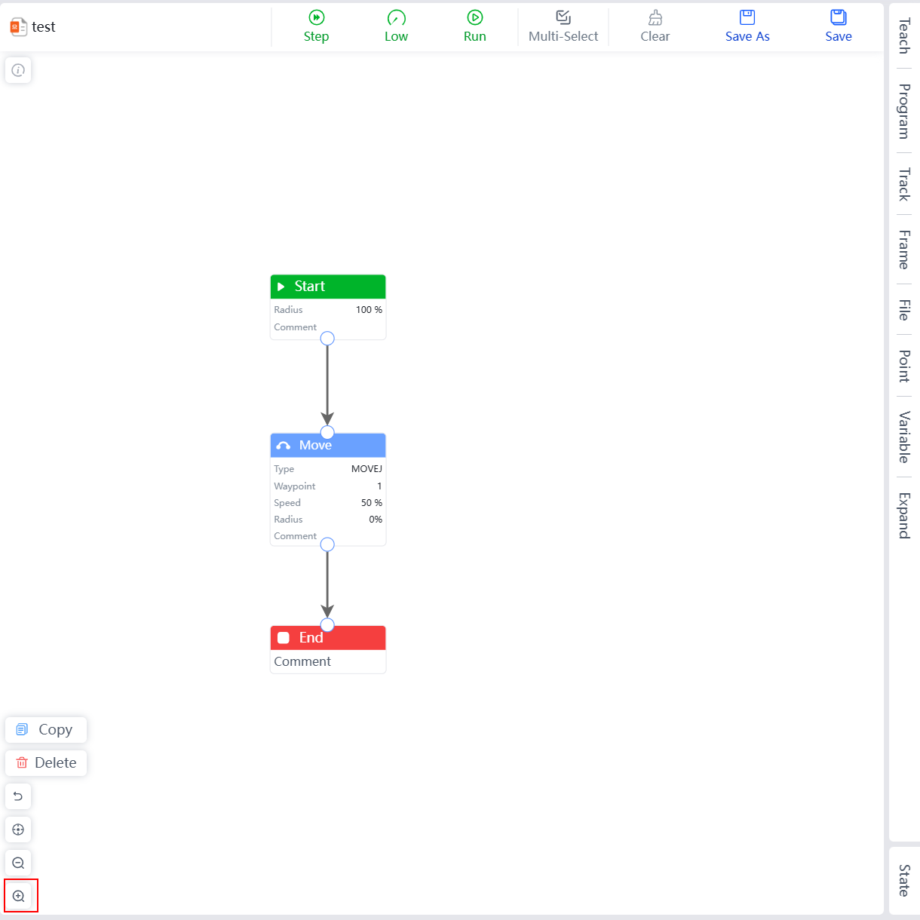Click the Step execution icon
This screenshot has width=920, height=920.
316,17
